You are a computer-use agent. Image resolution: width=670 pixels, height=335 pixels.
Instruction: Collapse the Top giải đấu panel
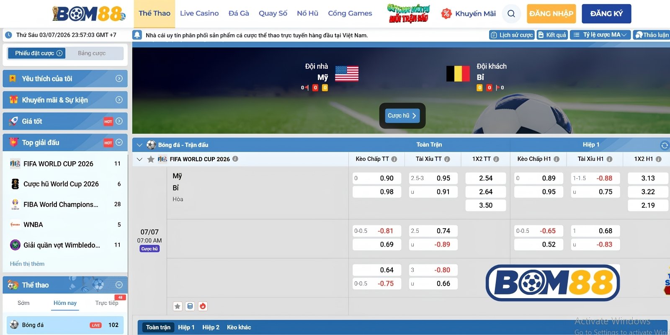click(x=119, y=142)
